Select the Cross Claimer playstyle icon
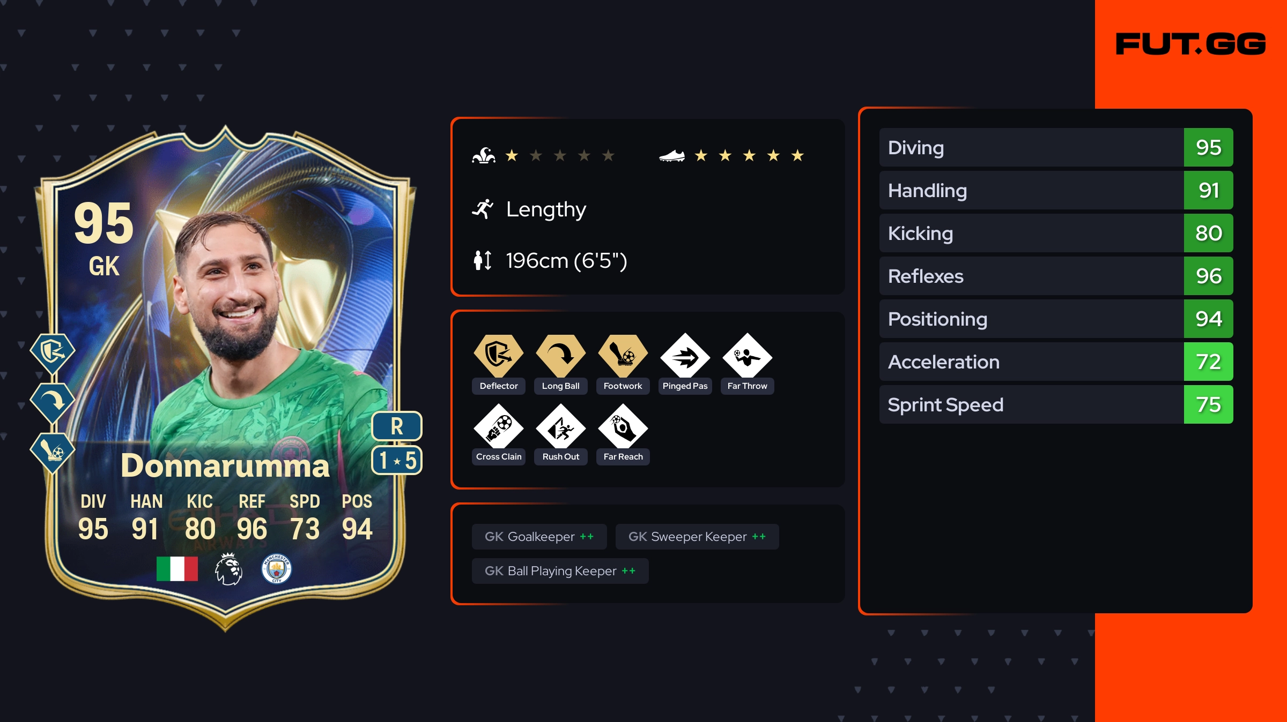 tap(498, 427)
